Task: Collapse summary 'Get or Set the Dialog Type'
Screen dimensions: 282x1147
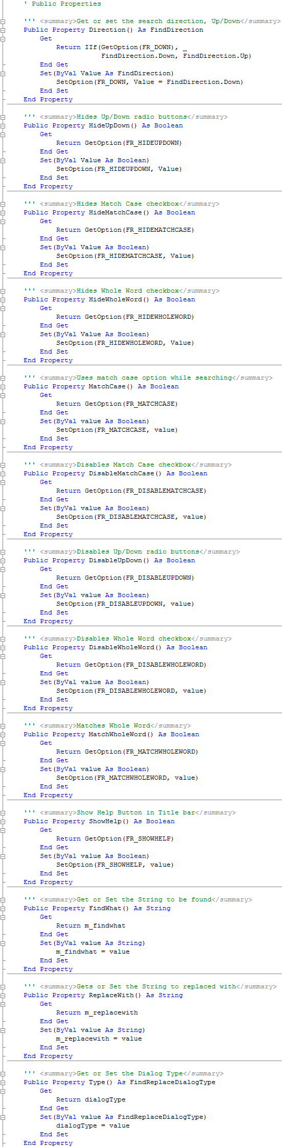Action: 3,1074
